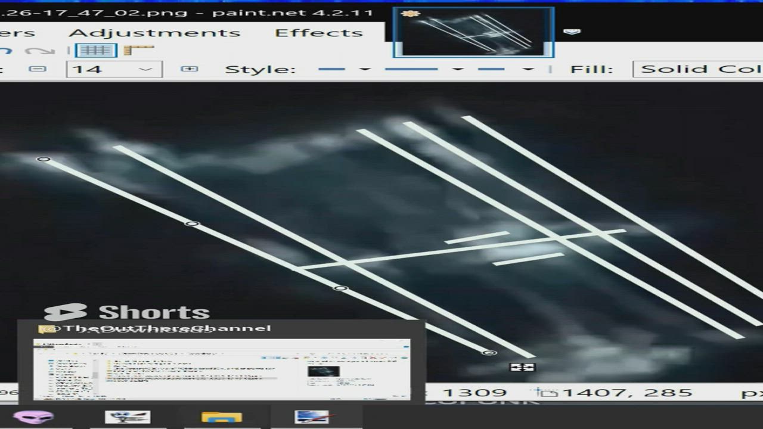Viewport: 763px width, 429px height.
Task: Click the line's move handle icon
Action: (522, 367)
